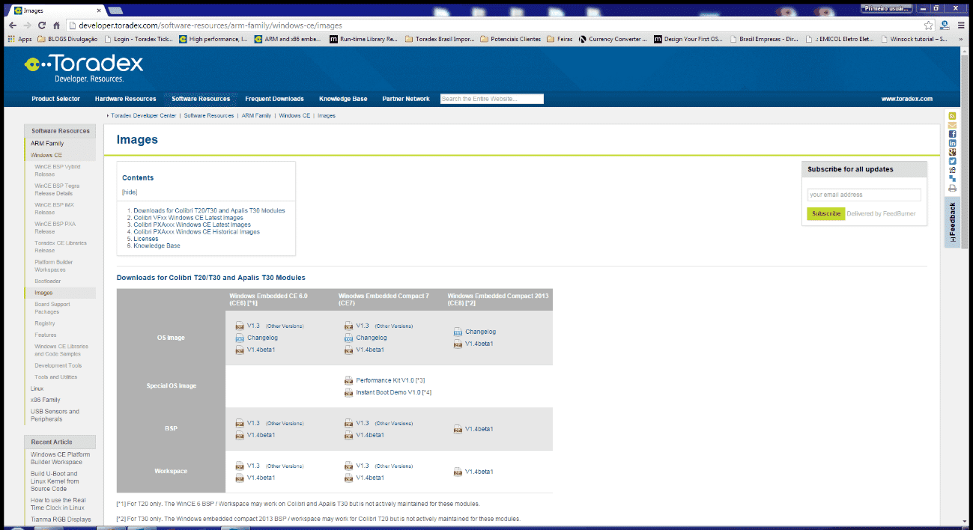Download CE6 Workspace V1.3 file icon

click(x=240, y=466)
